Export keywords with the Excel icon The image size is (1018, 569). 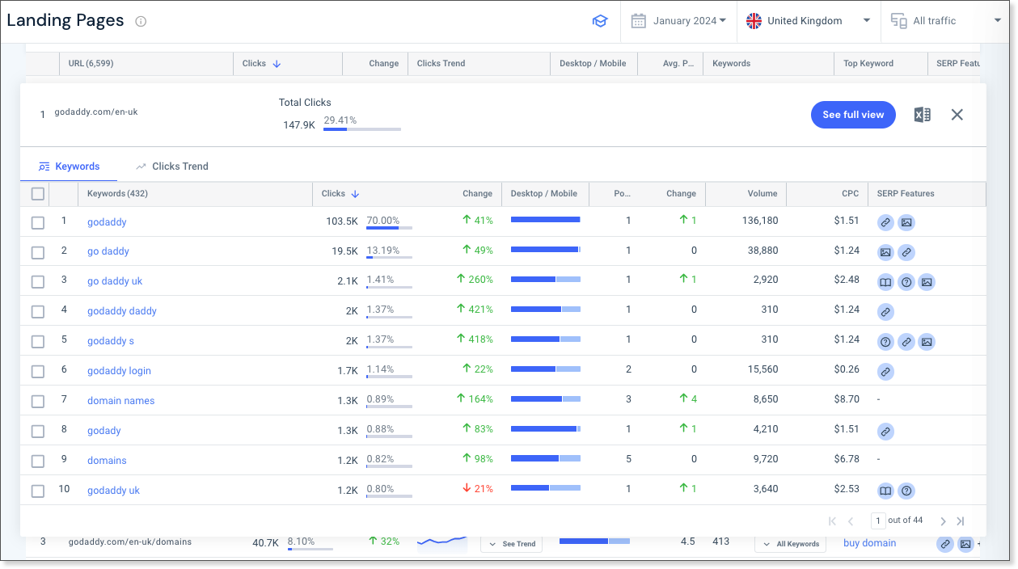coord(922,115)
